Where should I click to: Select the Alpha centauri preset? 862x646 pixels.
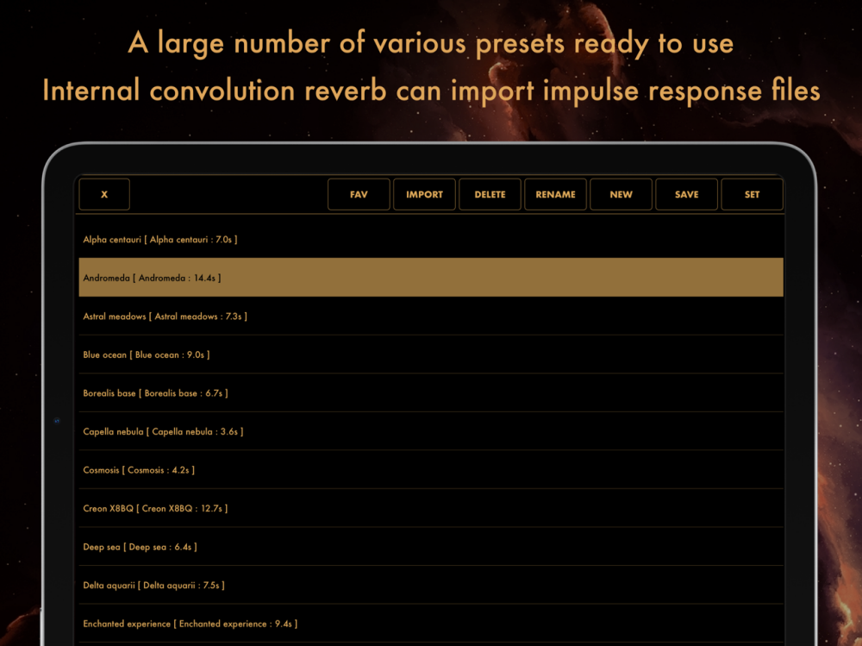[431, 240]
